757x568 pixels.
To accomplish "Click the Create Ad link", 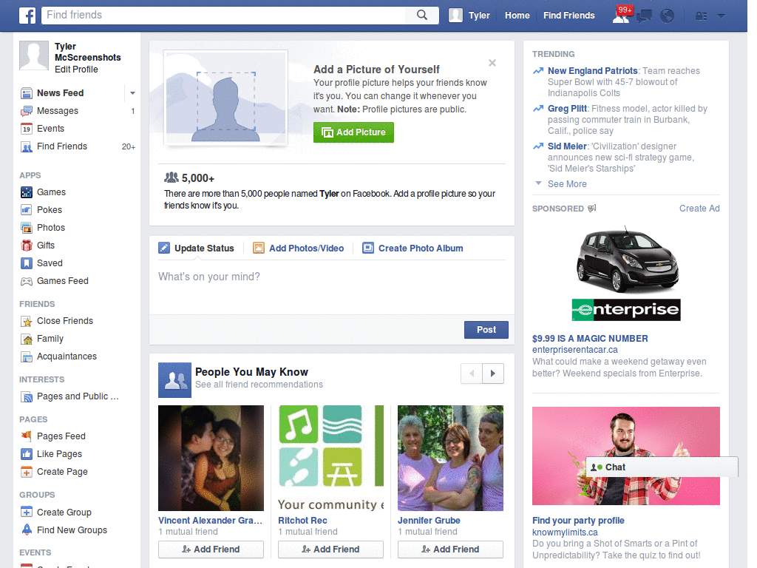I will [x=699, y=209].
